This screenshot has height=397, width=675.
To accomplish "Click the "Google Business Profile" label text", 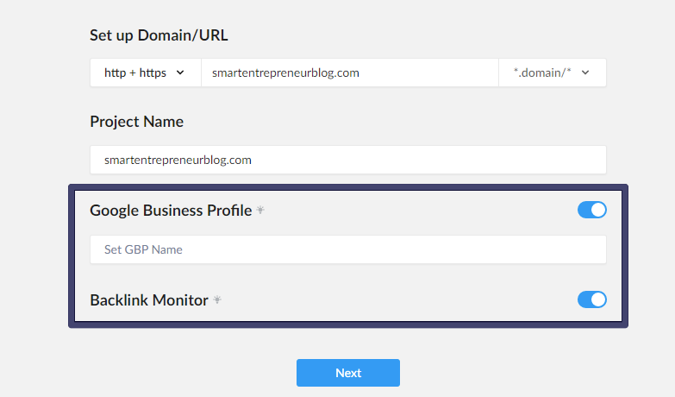I will click(171, 211).
